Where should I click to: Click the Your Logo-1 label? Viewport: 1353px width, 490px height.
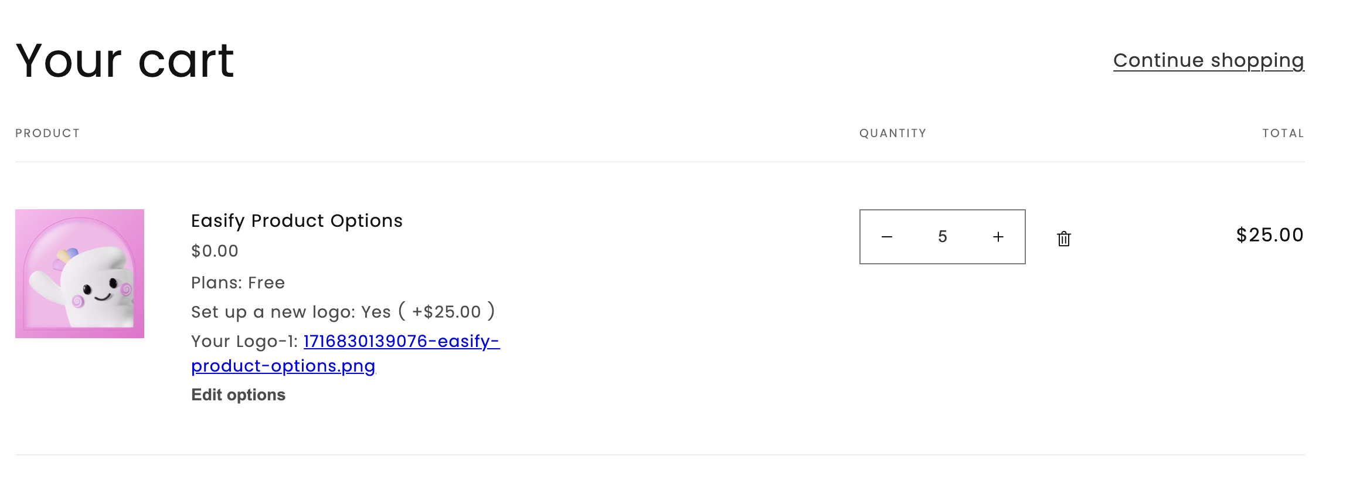(x=244, y=341)
